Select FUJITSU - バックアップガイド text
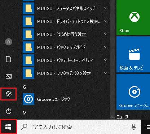The image size is (150, 134). tap(61, 47)
